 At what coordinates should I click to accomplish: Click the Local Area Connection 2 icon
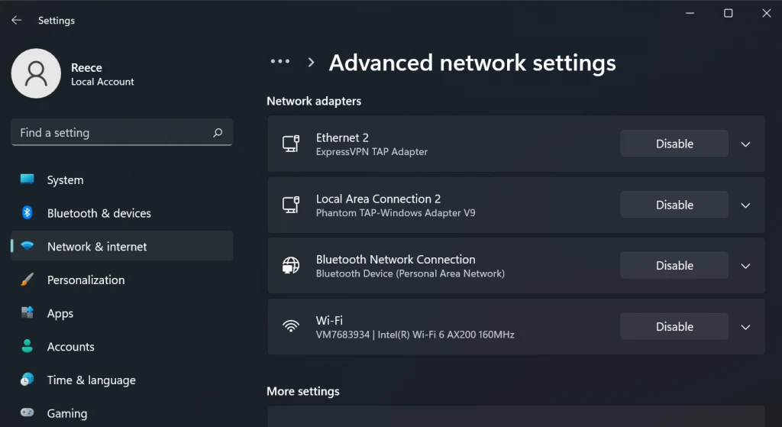point(291,205)
